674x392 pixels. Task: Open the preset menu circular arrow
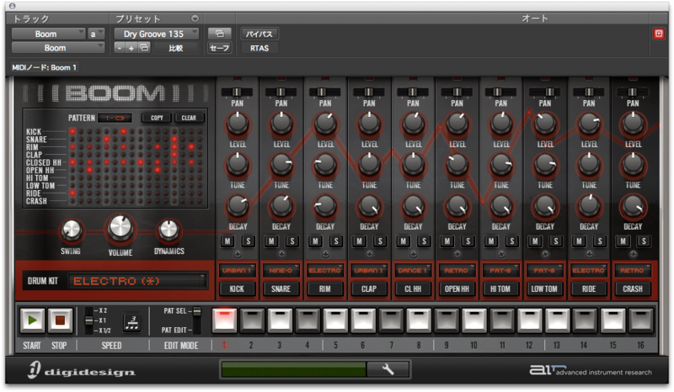coord(195,19)
